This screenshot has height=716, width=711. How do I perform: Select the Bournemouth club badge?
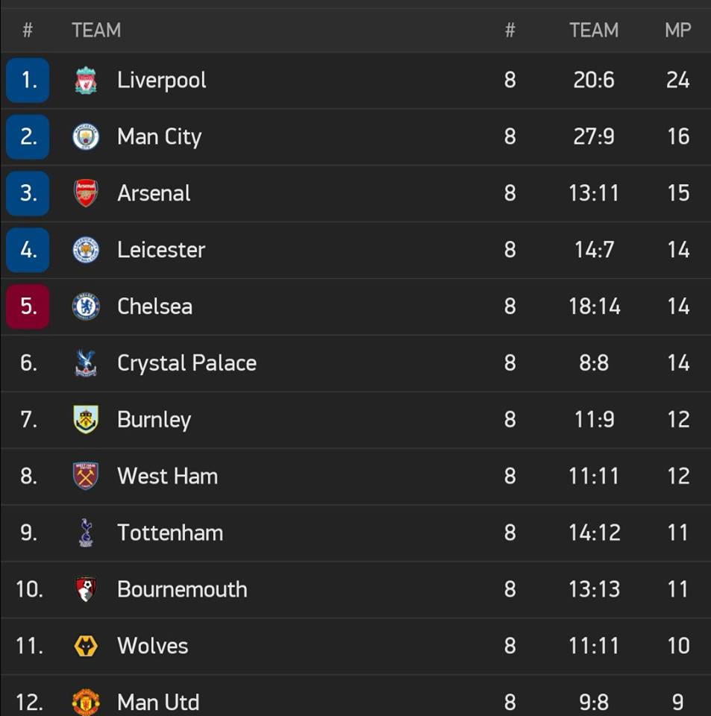(x=86, y=589)
